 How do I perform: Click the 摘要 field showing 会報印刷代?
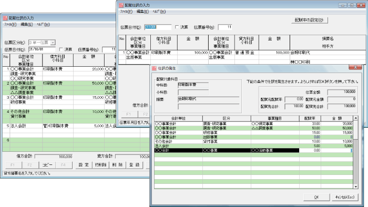tap(208, 99)
